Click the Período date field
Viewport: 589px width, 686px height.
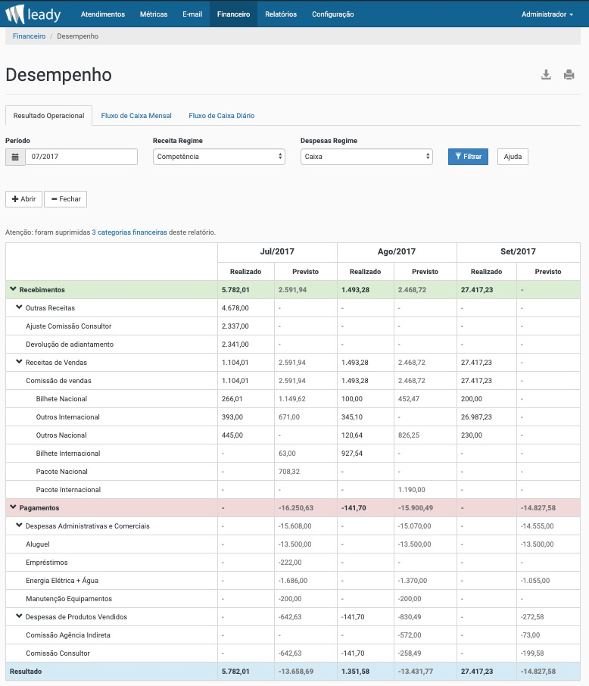(x=82, y=157)
